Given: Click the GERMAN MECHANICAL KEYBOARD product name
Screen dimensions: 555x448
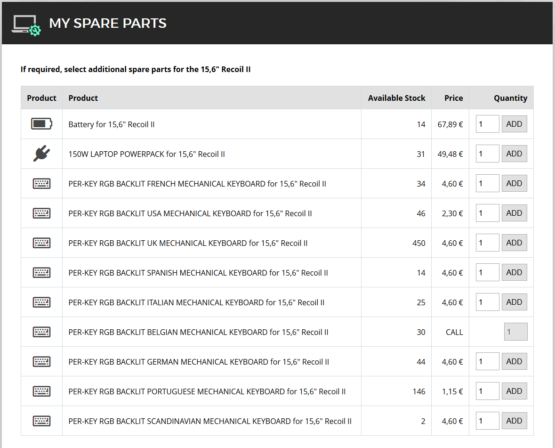Looking at the screenshot, I should pyautogui.click(x=199, y=362).
